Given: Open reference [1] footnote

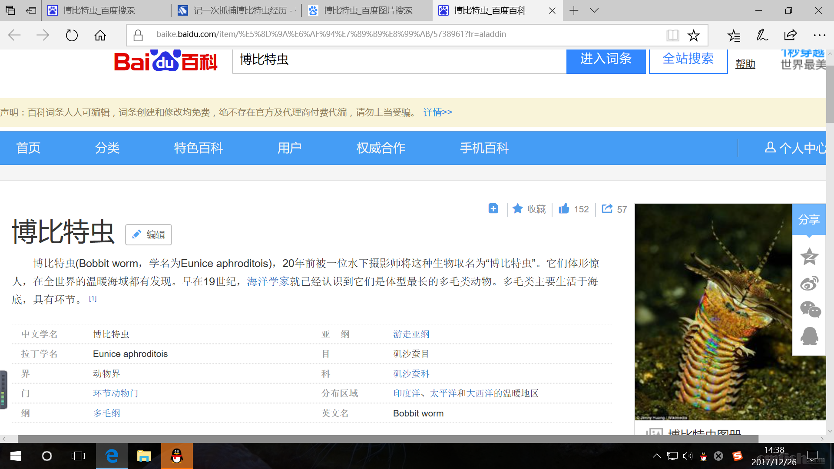Looking at the screenshot, I should point(93,298).
